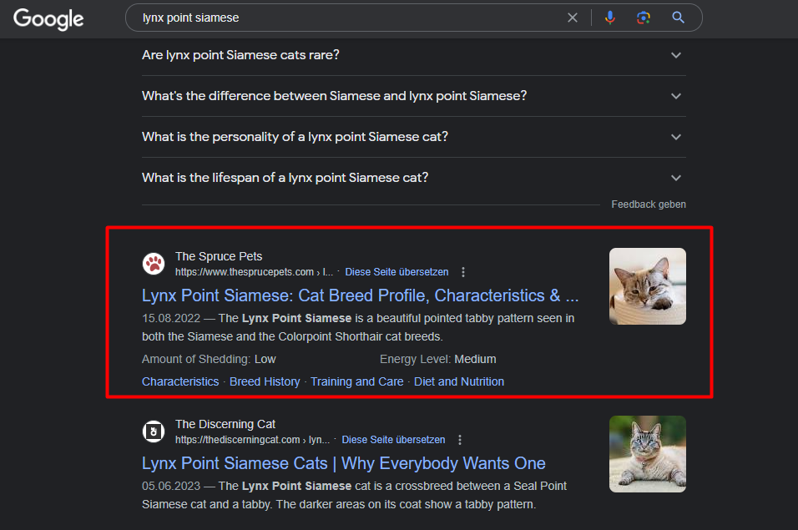The width and height of the screenshot is (798, 530).
Task: Expand the lynx point Siamese personality question
Action: click(414, 137)
